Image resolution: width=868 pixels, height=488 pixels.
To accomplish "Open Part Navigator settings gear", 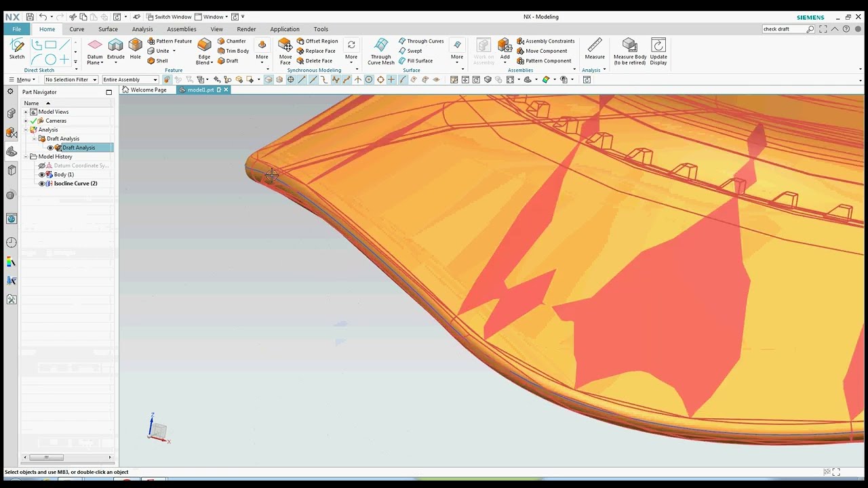I will pyautogui.click(x=11, y=91).
